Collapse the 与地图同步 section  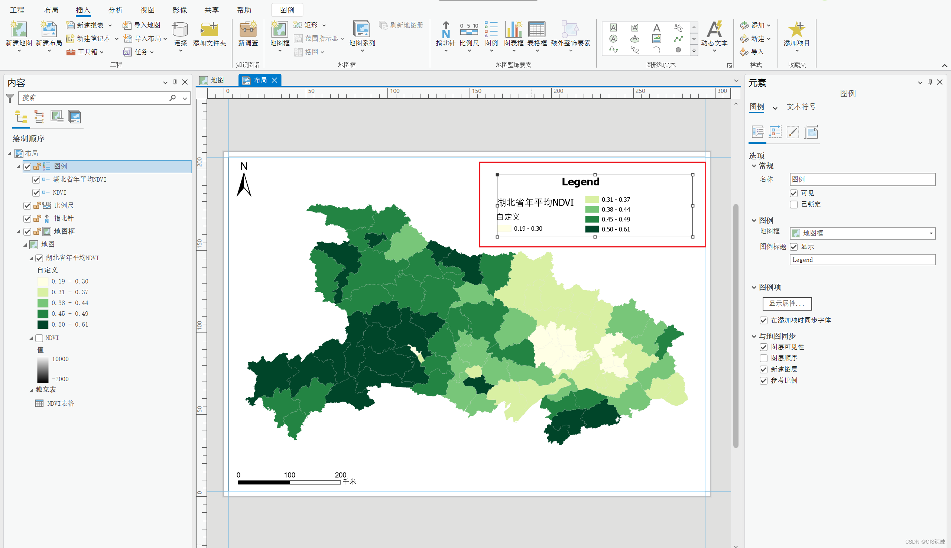click(x=754, y=336)
